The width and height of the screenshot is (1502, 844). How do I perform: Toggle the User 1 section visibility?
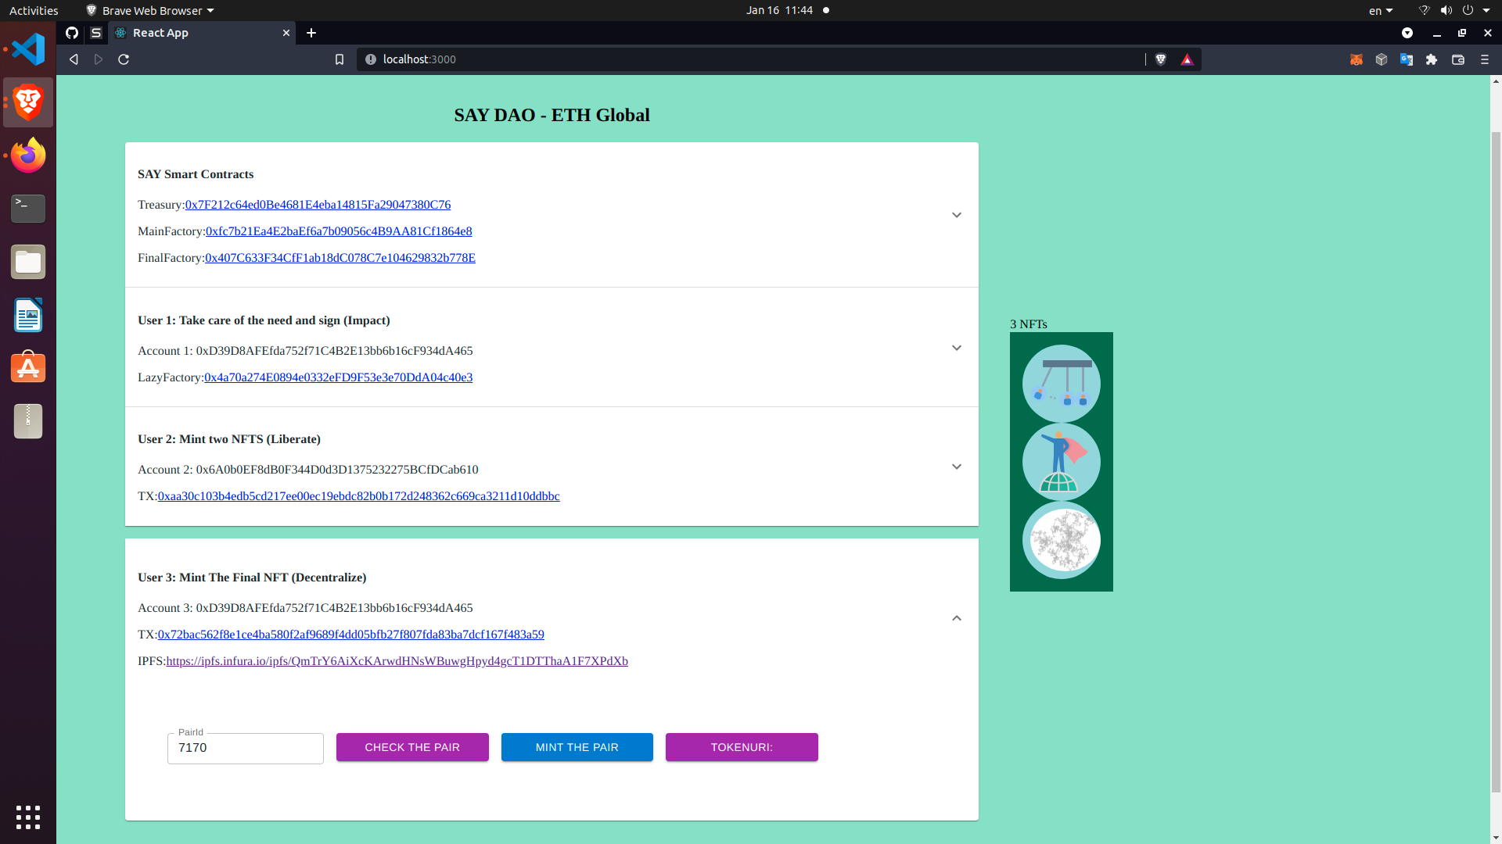pyautogui.click(x=956, y=347)
